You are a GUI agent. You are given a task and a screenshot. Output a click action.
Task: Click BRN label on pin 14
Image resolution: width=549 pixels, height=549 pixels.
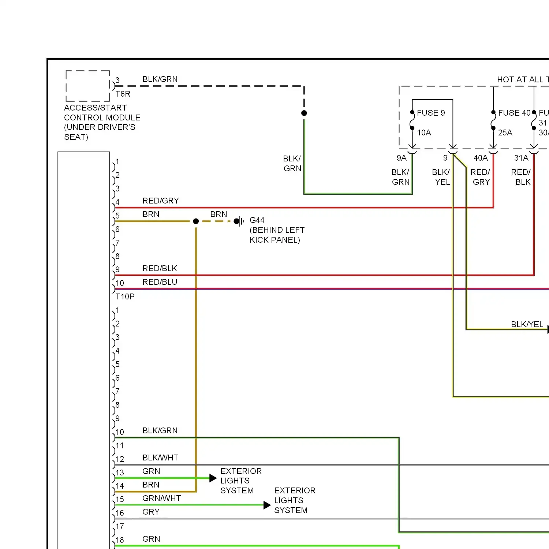tap(151, 485)
